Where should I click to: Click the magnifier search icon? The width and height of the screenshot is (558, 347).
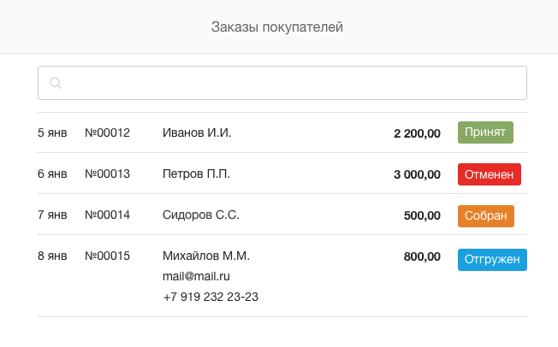pyautogui.click(x=56, y=83)
